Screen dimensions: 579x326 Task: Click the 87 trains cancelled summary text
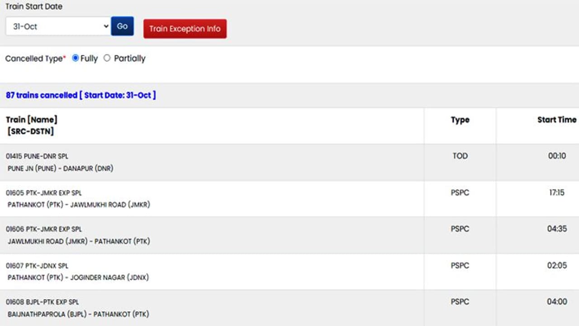click(x=81, y=95)
